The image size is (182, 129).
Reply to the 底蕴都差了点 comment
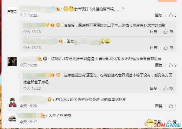coord(154,89)
